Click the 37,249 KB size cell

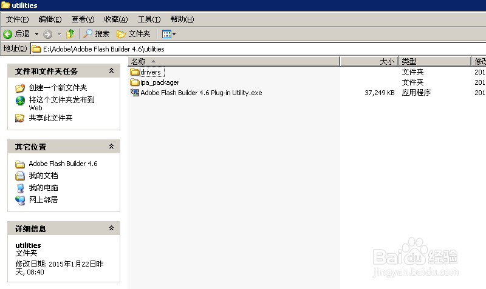[x=379, y=93]
